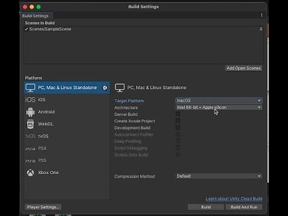Screen dimensions: 288x216
Task: Click the Xbox One logo icon
Action: 31,173
